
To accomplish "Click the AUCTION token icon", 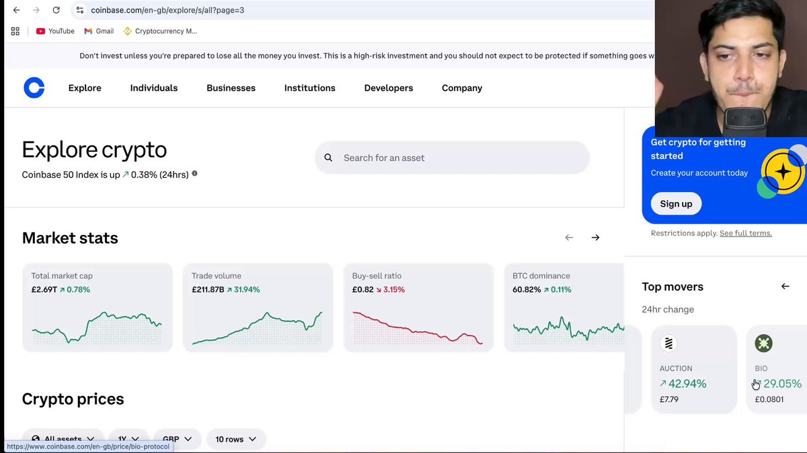I will pyautogui.click(x=668, y=344).
